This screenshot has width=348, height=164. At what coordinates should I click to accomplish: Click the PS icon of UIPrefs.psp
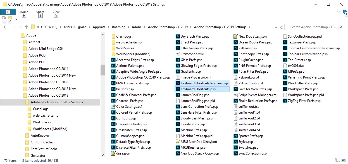point(285,72)
